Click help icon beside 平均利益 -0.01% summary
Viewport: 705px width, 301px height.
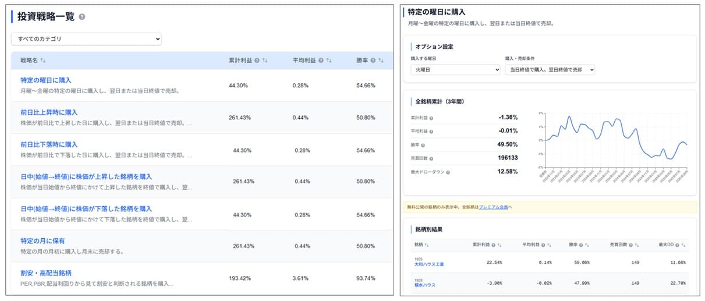(430, 132)
